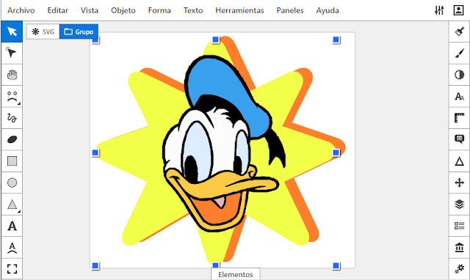470x280 pixels.
Task: Open the user account icon
Action: click(458, 10)
